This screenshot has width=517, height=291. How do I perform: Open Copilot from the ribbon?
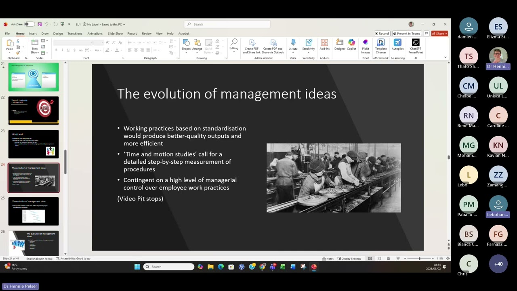(351, 45)
